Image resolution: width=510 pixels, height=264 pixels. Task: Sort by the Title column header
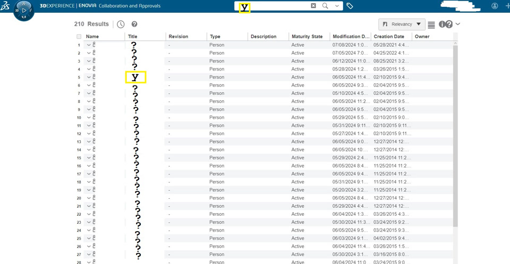tap(132, 37)
